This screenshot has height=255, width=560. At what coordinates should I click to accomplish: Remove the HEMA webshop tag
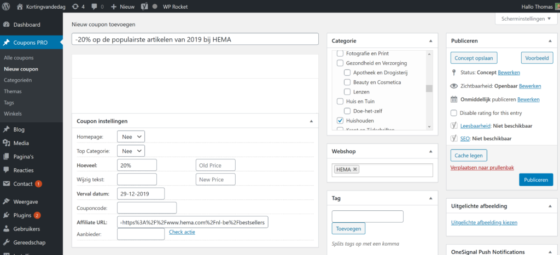tap(355, 169)
